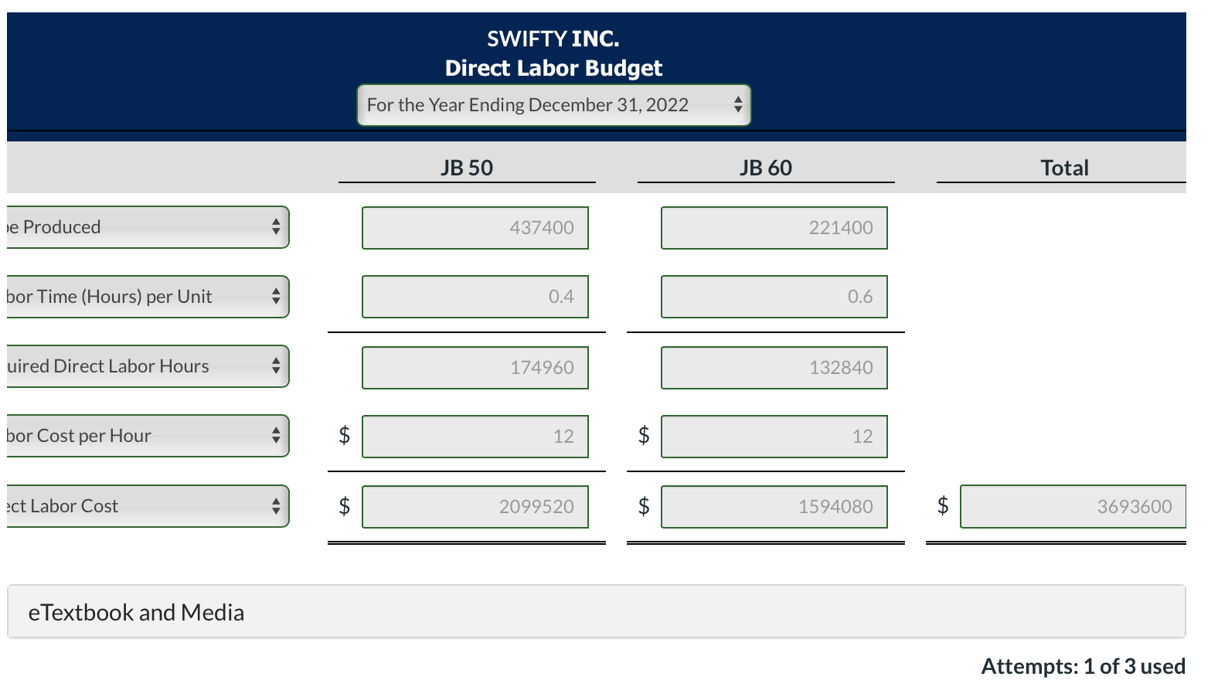Click the JB 60 units field showing 221400

point(774,228)
